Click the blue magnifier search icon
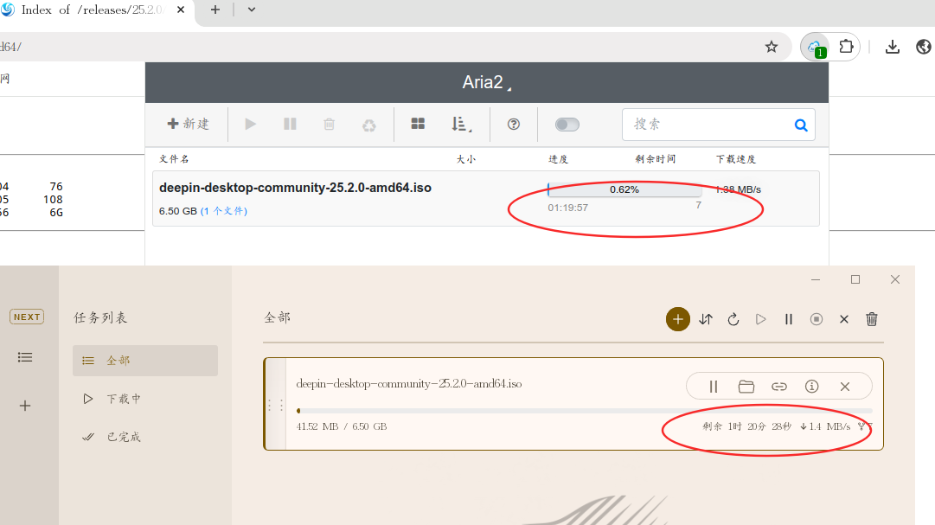 (801, 125)
